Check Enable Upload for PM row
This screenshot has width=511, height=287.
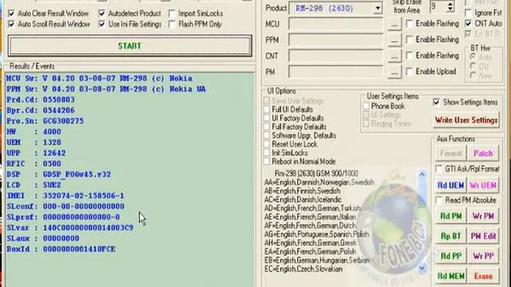410,72
